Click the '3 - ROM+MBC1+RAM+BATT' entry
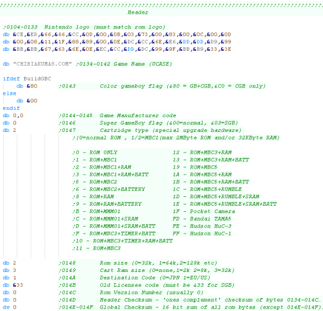The width and height of the screenshot is (323, 311). pyautogui.click(x=110, y=175)
